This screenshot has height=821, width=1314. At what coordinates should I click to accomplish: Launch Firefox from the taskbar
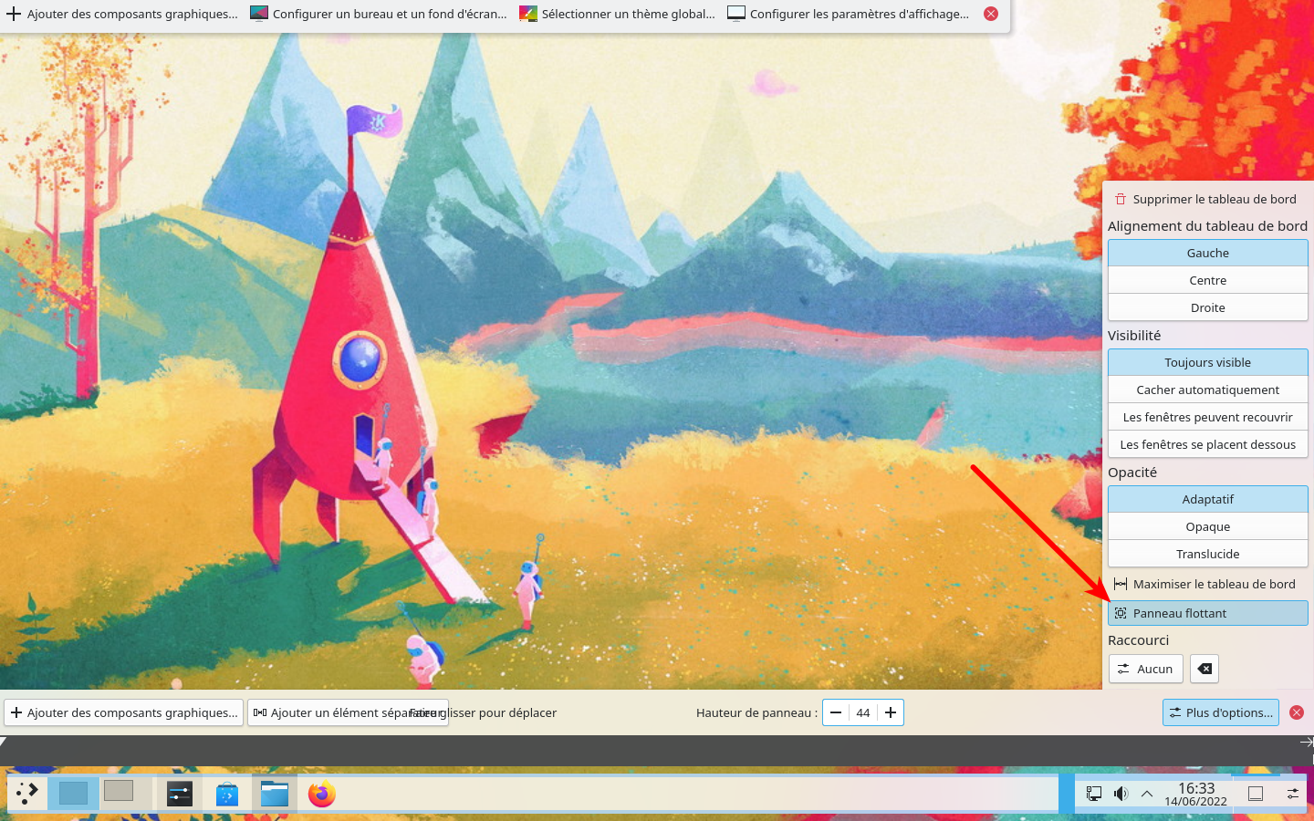click(x=322, y=794)
